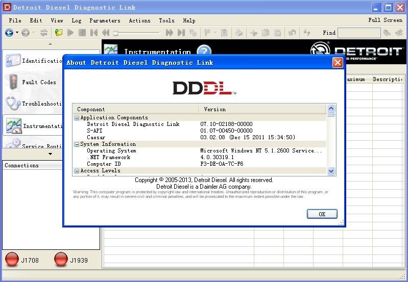Open the Identification sidebar panel icon
This screenshot has height=282, width=408.
point(12,61)
